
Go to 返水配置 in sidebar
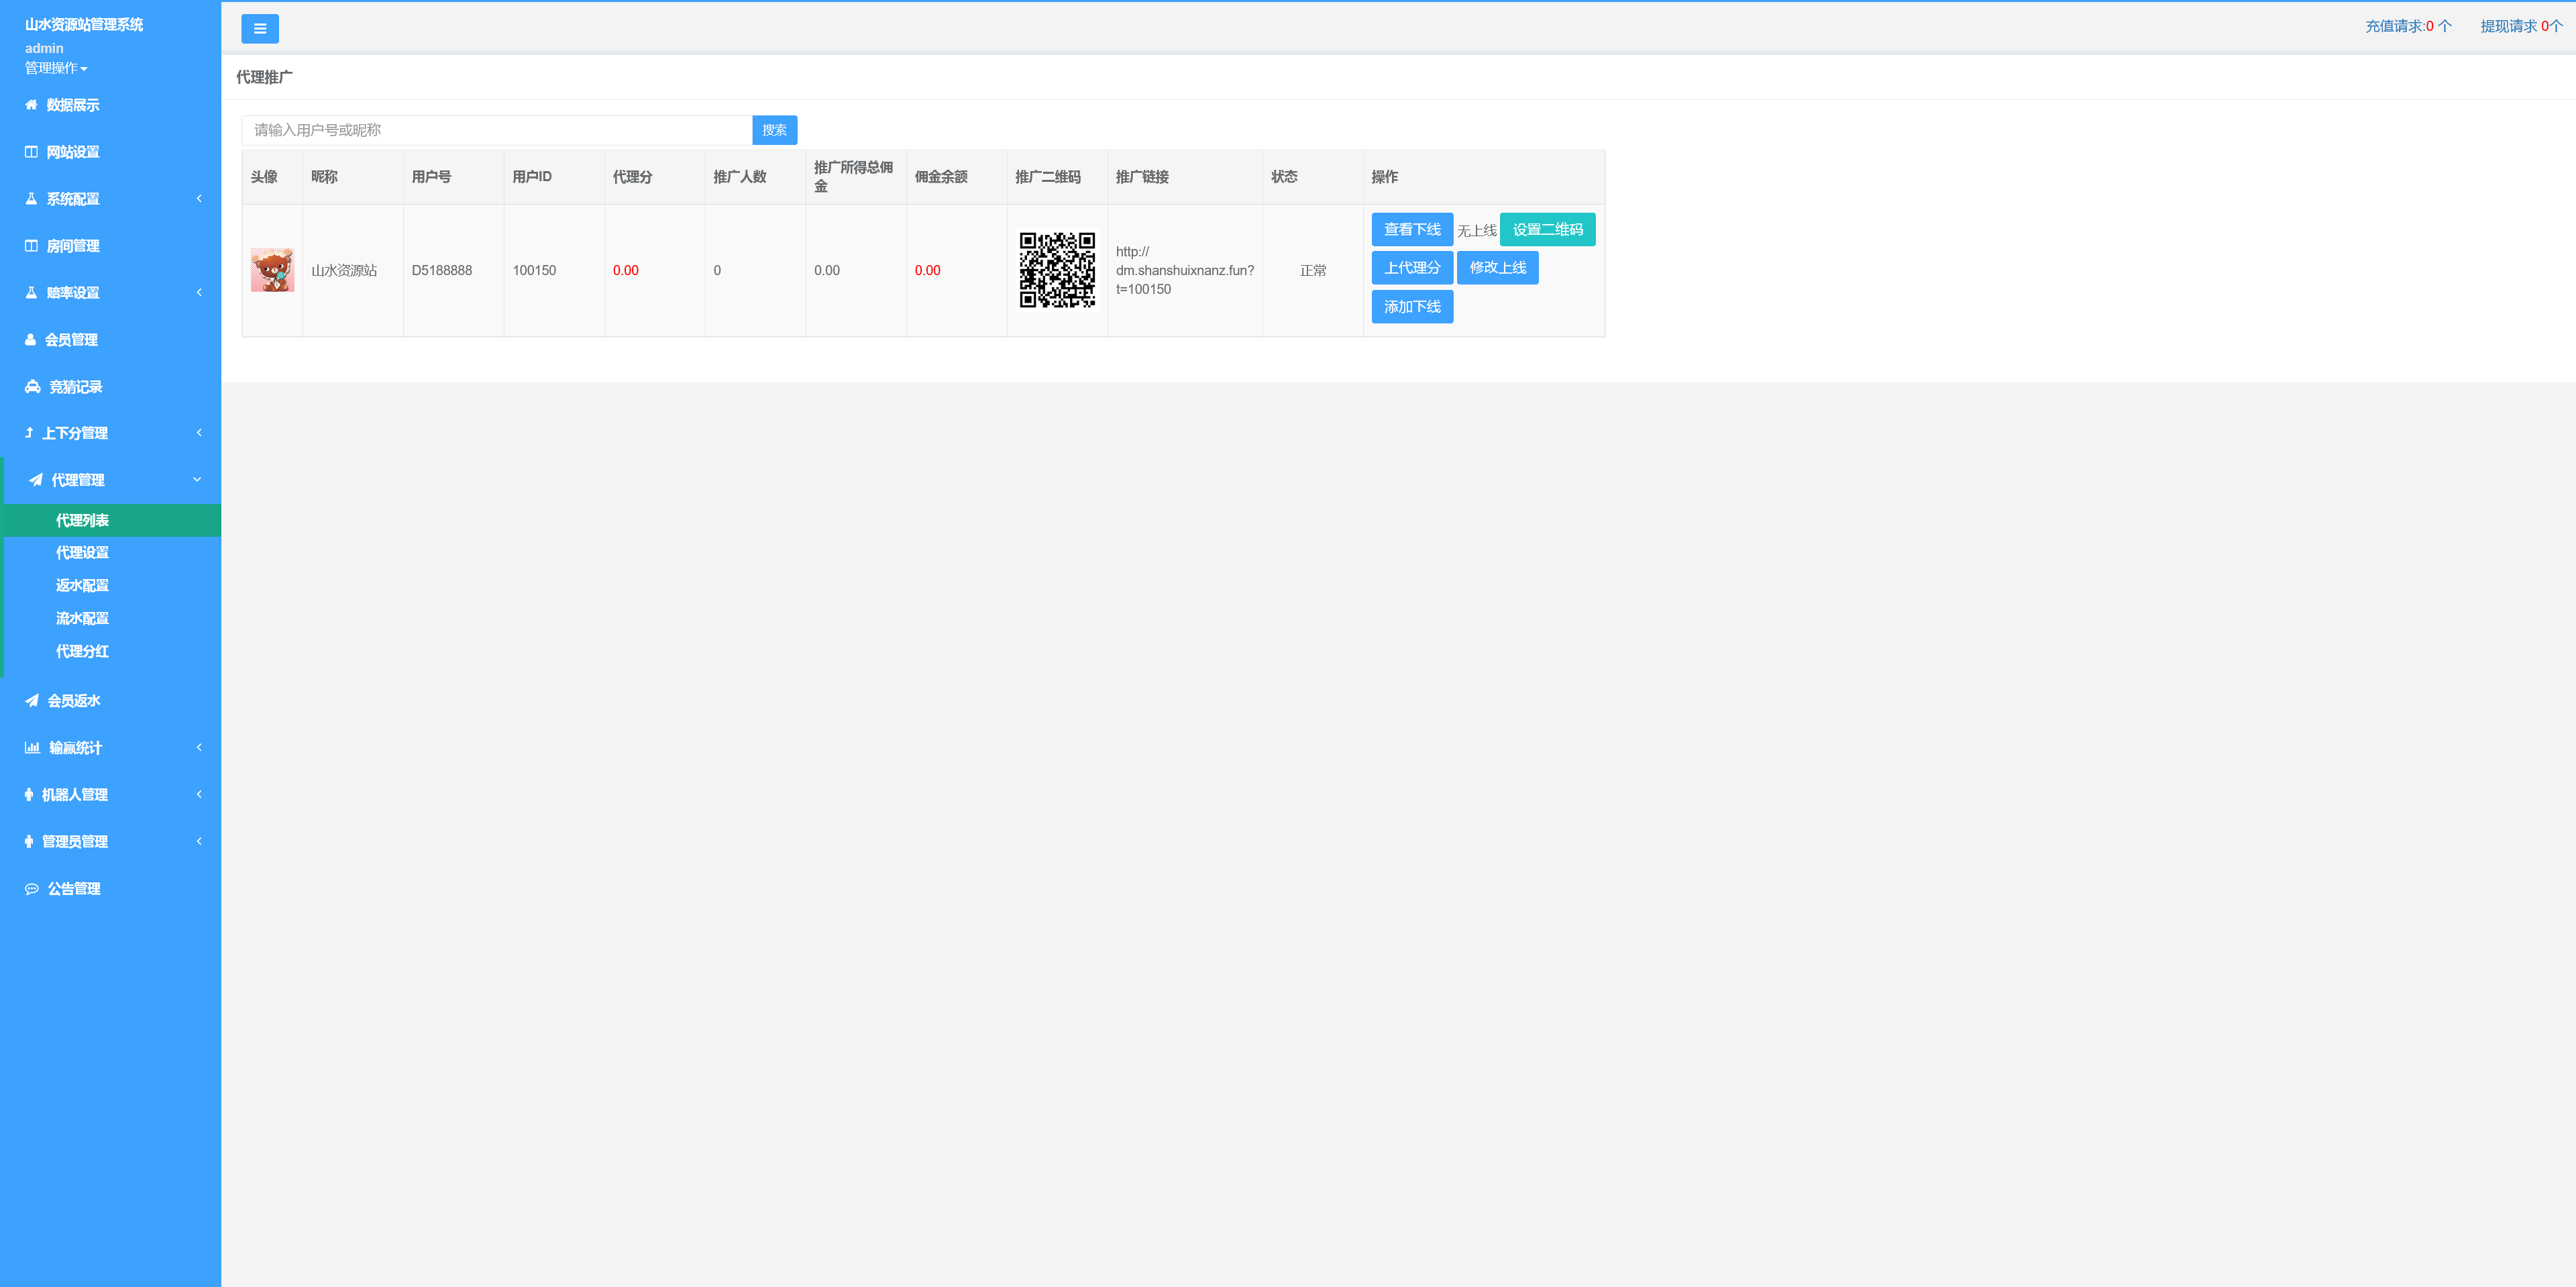click(x=82, y=586)
